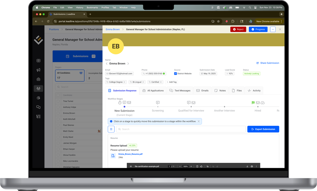The image size is (317, 191).
Task: Open the briefcase positions icon in sidebar
Action: (x=38, y=79)
